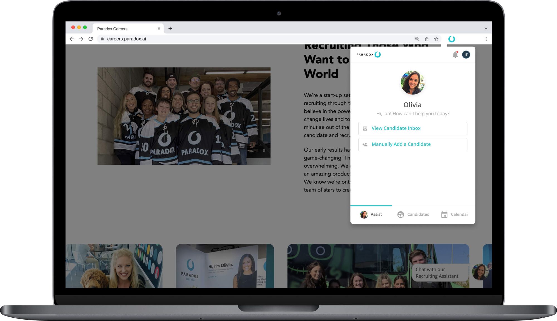Bookmark this page with the star icon
This screenshot has width=557, height=321.
pyautogui.click(x=436, y=39)
